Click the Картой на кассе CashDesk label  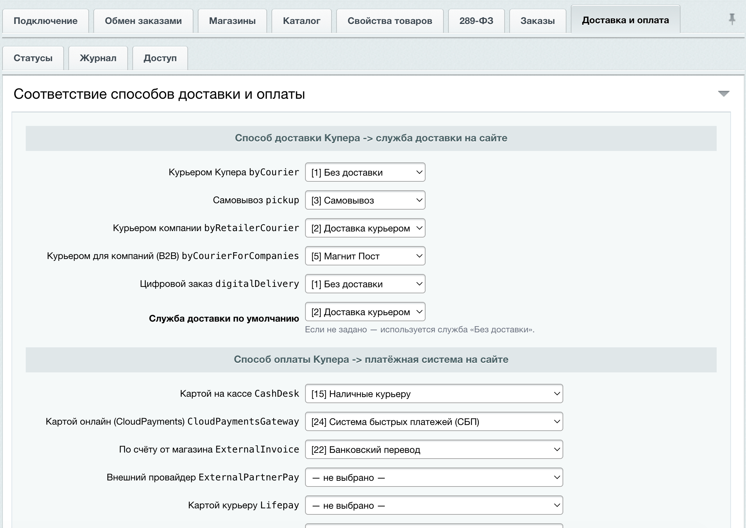coord(240,393)
